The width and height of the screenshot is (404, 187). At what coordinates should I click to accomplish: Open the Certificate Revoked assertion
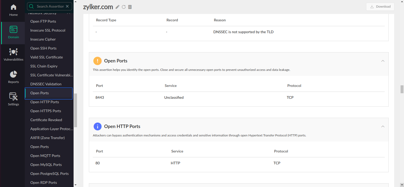(46, 120)
